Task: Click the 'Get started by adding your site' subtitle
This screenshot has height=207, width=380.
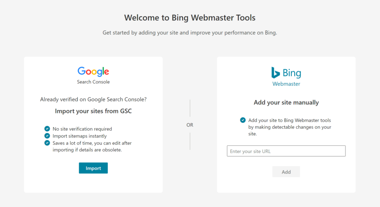Action: 190,33
